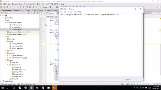This screenshot has width=161, height=90.
Task: Open the Build menu
Action: (x=39, y=4)
